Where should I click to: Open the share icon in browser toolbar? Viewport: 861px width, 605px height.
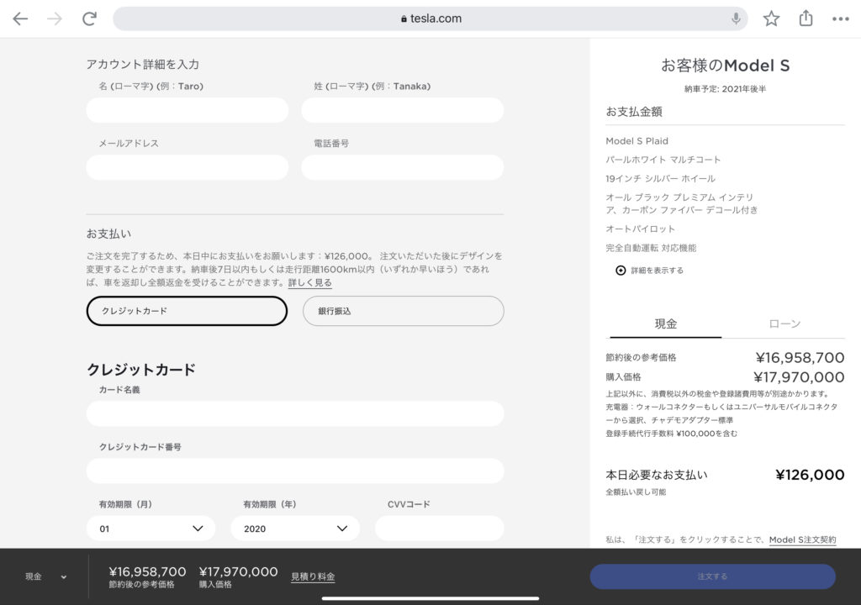coord(806,18)
